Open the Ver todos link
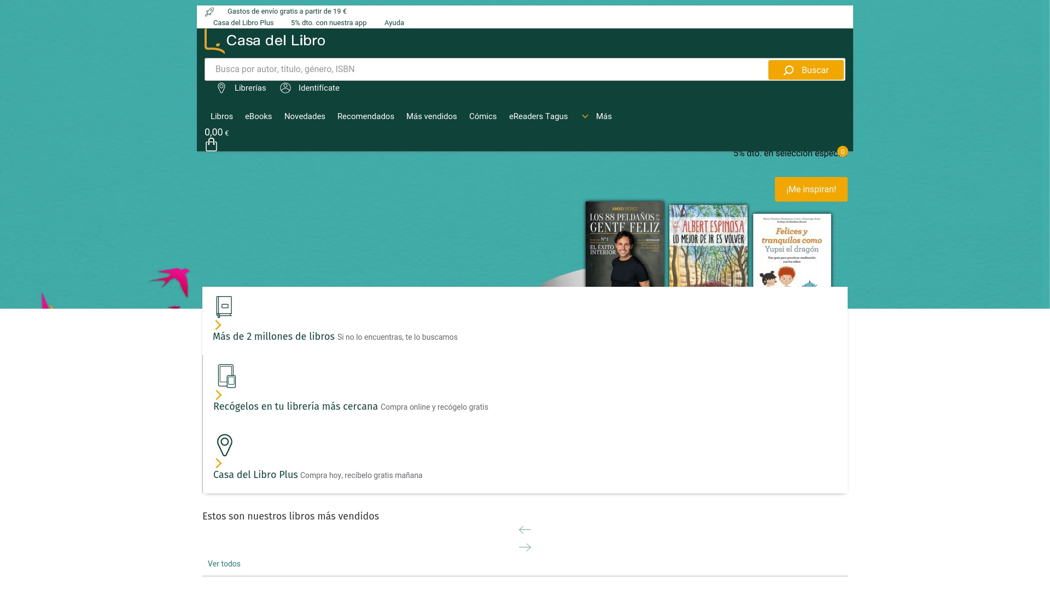 [224, 564]
